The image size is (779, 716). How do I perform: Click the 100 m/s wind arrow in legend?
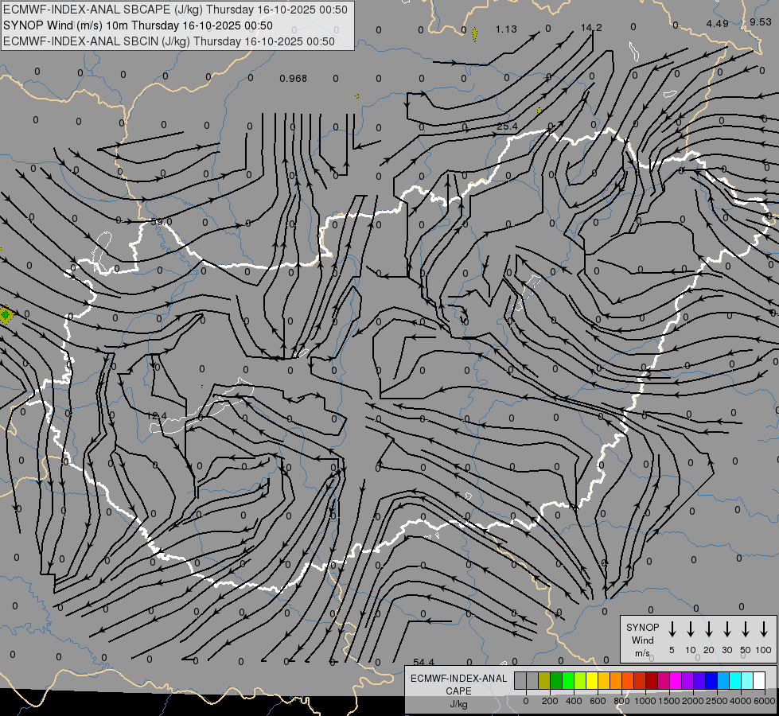click(x=764, y=629)
